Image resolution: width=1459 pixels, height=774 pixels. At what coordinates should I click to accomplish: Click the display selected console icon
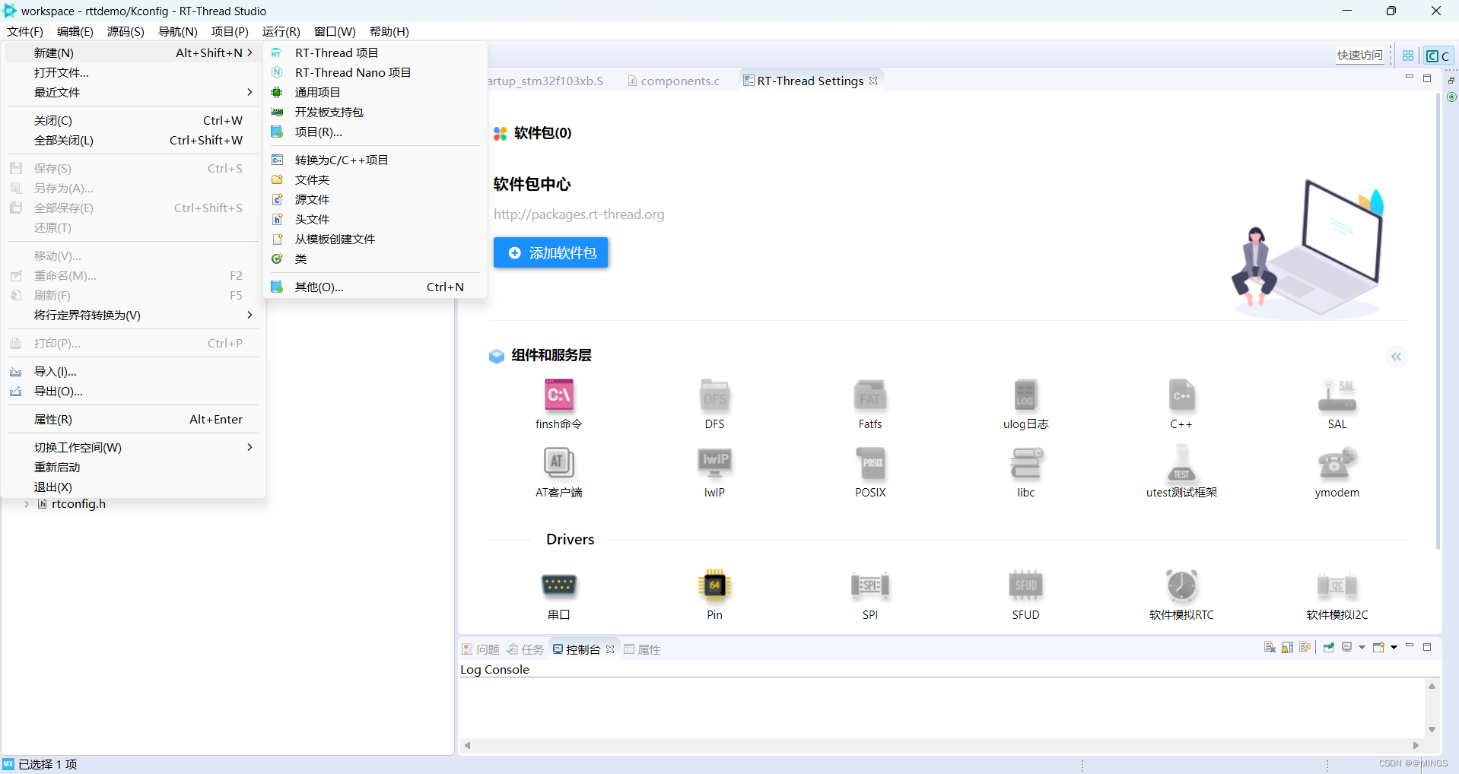[x=1347, y=648]
